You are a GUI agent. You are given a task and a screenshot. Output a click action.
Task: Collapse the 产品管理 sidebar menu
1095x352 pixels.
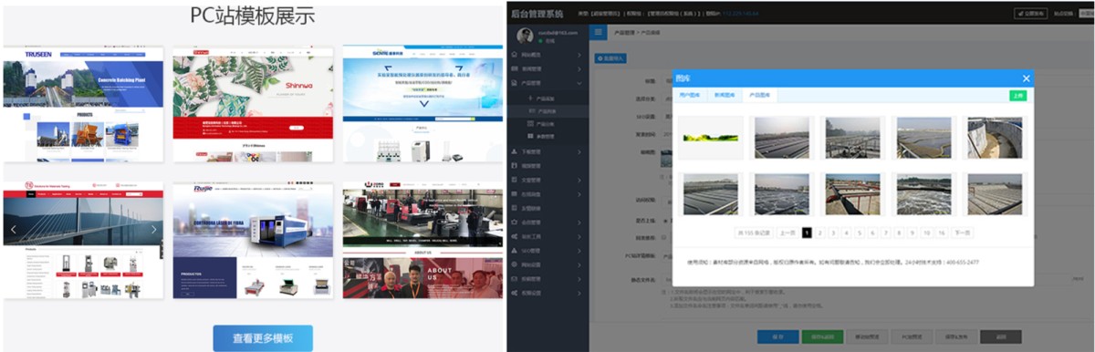click(x=547, y=82)
